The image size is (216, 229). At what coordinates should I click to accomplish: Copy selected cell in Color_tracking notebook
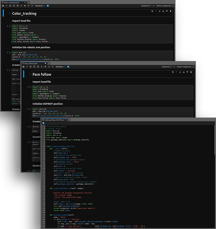pyautogui.click(x=14, y=6)
